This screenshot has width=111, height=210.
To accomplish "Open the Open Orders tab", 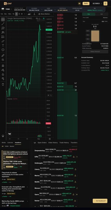I will click(x=42, y=143).
